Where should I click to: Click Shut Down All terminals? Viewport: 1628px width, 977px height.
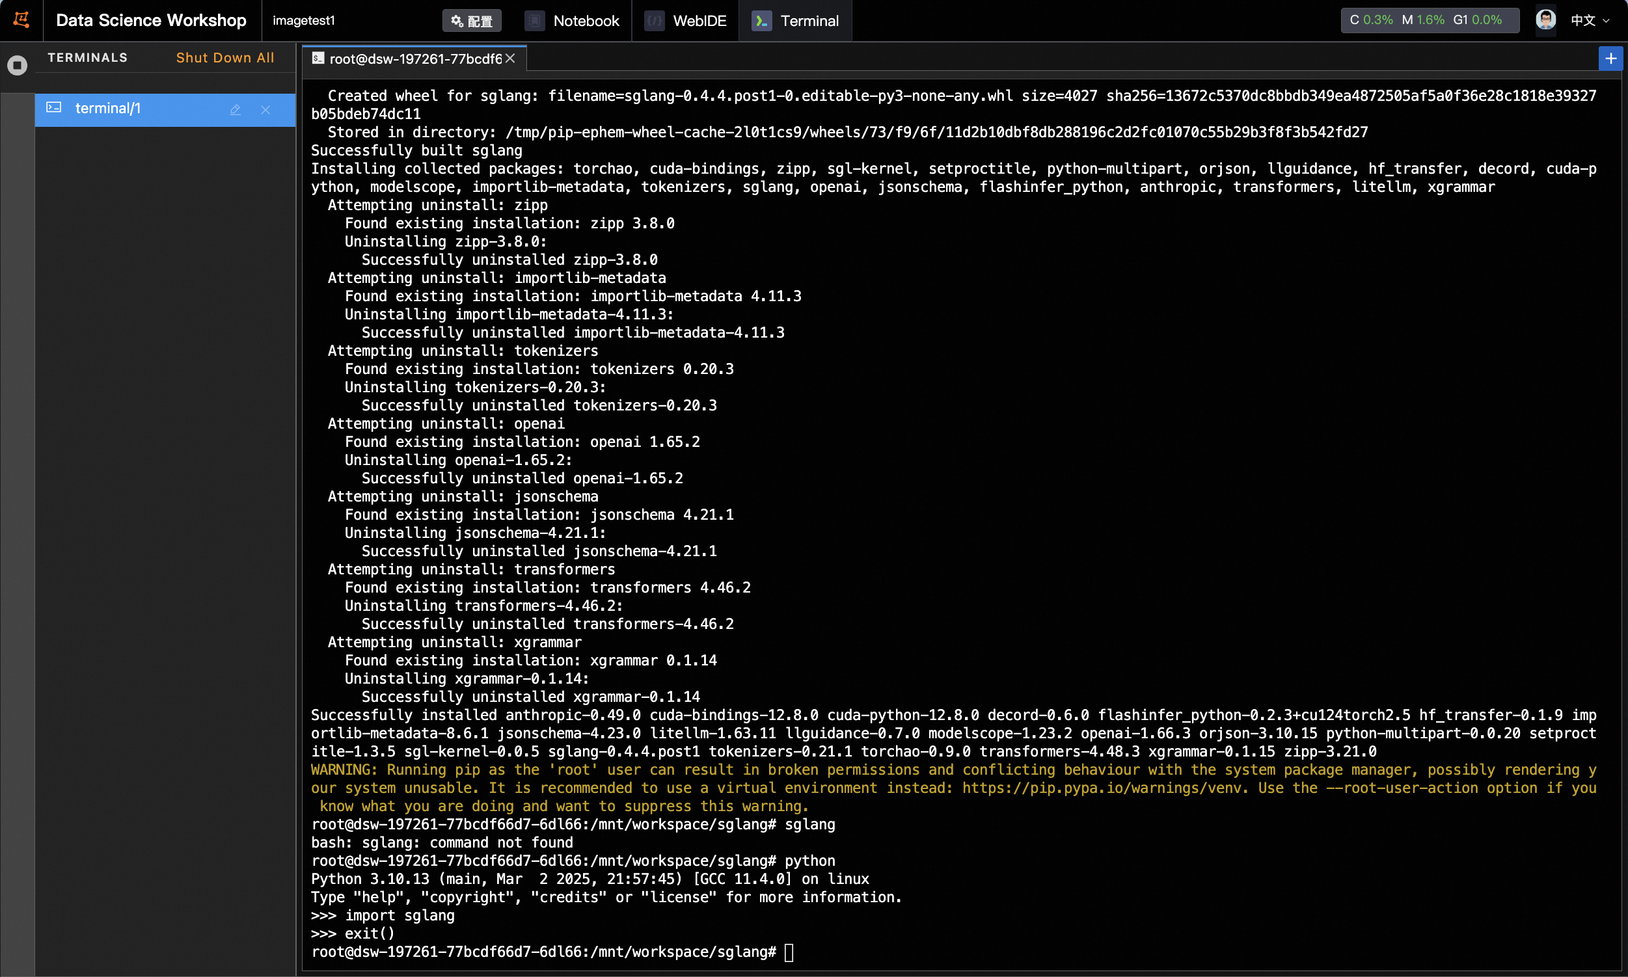pos(224,58)
